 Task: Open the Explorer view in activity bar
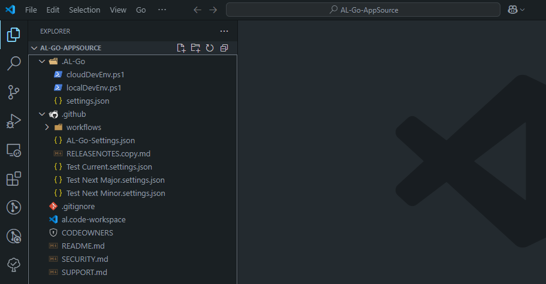point(14,35)
